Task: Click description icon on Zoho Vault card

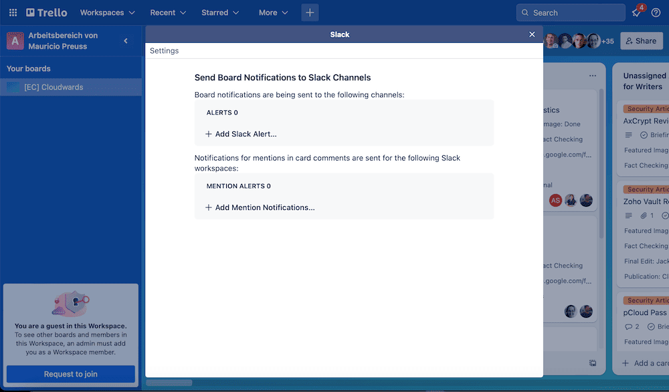Action: tap(628, 216)
